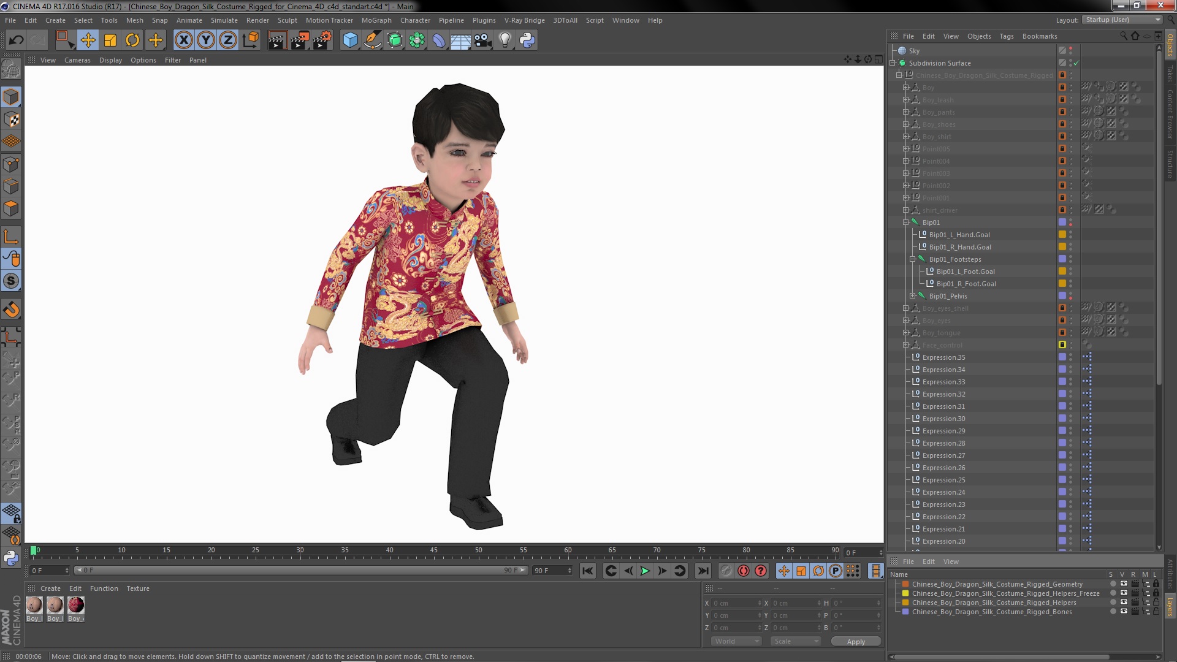Image resolution: width=1177 pixels, height=662 pixels.
Task: Enable Texture mode in left toolbar
Action: pyautogui.click(x=11, y=120)
